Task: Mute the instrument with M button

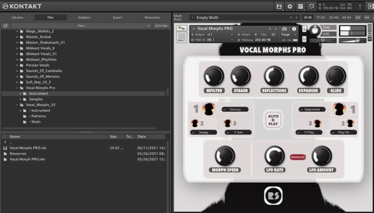Action: click(304, 39)
